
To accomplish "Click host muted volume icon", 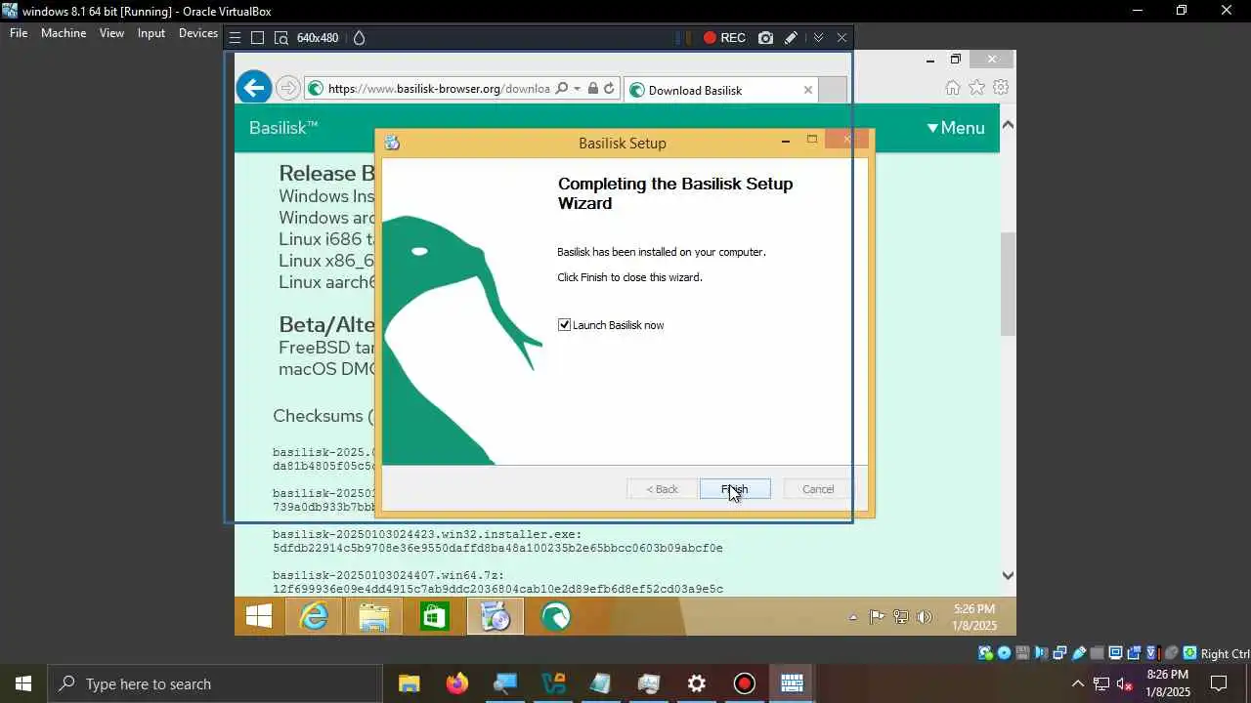I will (1124, 683).
